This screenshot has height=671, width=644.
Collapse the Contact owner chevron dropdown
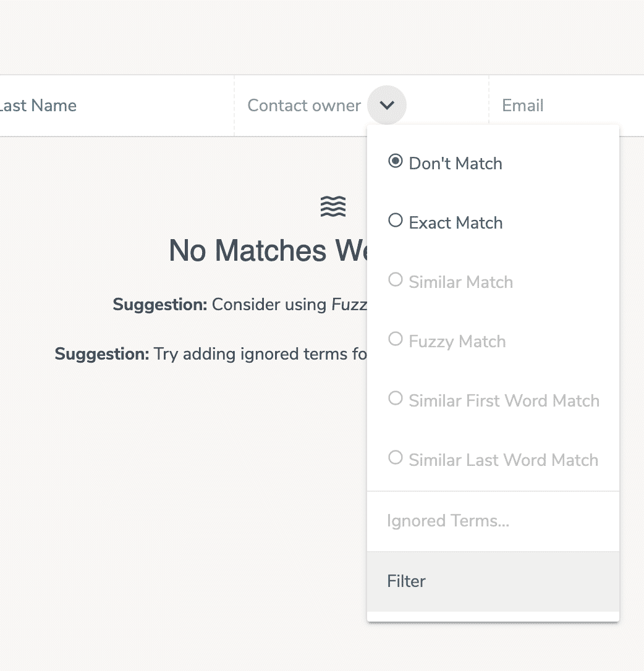[387, 105]
